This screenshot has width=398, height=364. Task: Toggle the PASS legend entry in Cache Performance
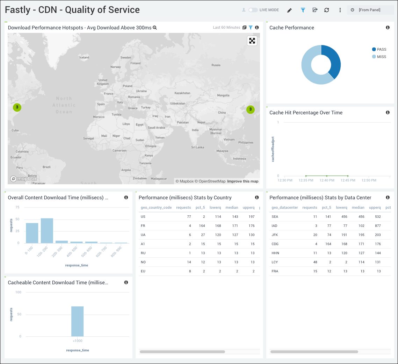[x=379, y=49]
